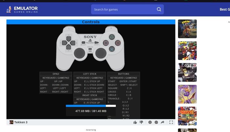Enter fullscreen mode for the game
230x132 pixels.
[x=171, y=122]
